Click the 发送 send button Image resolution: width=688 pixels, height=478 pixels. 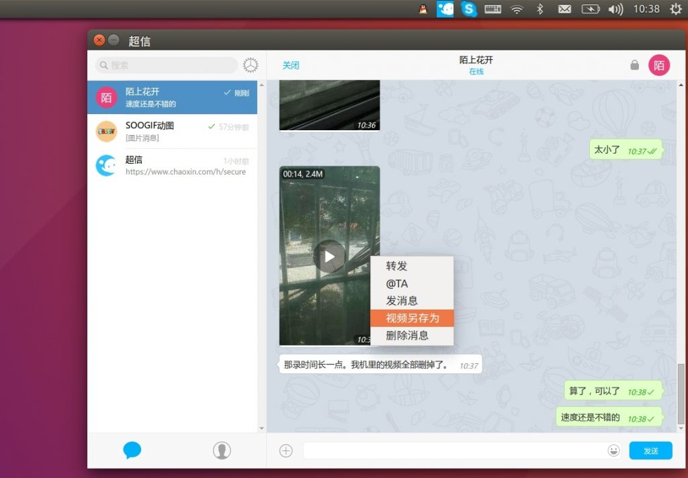coord(650,450)
